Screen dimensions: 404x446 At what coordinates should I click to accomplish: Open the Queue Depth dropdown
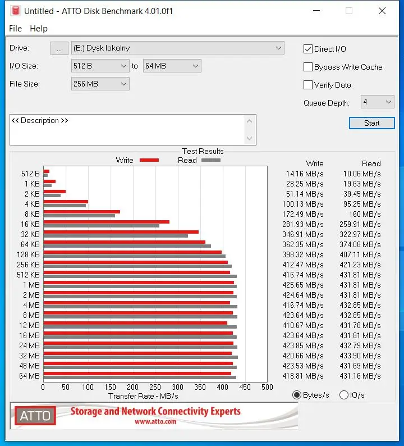[377, 102]
